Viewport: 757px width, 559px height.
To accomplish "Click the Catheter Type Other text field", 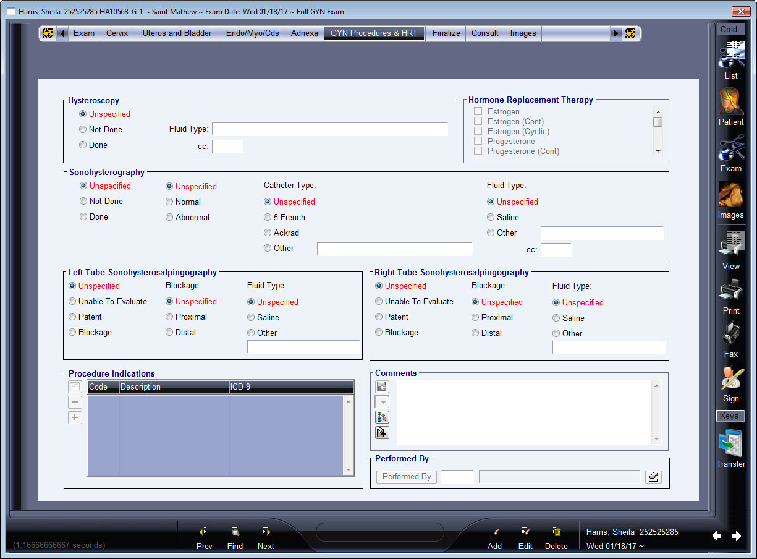I will click(x=395, y=249).
